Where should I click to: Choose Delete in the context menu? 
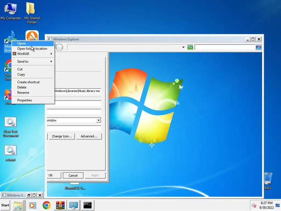33,87
